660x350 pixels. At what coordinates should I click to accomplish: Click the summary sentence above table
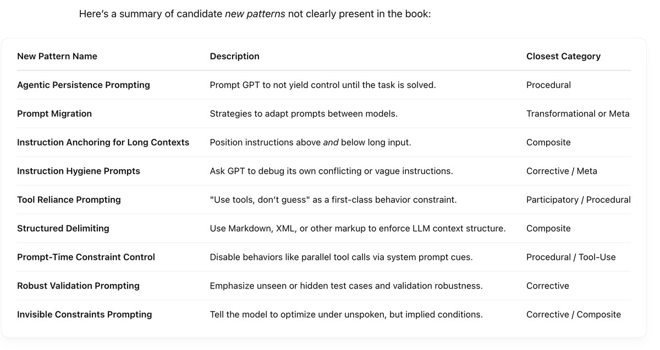click(x=255, y=14)
